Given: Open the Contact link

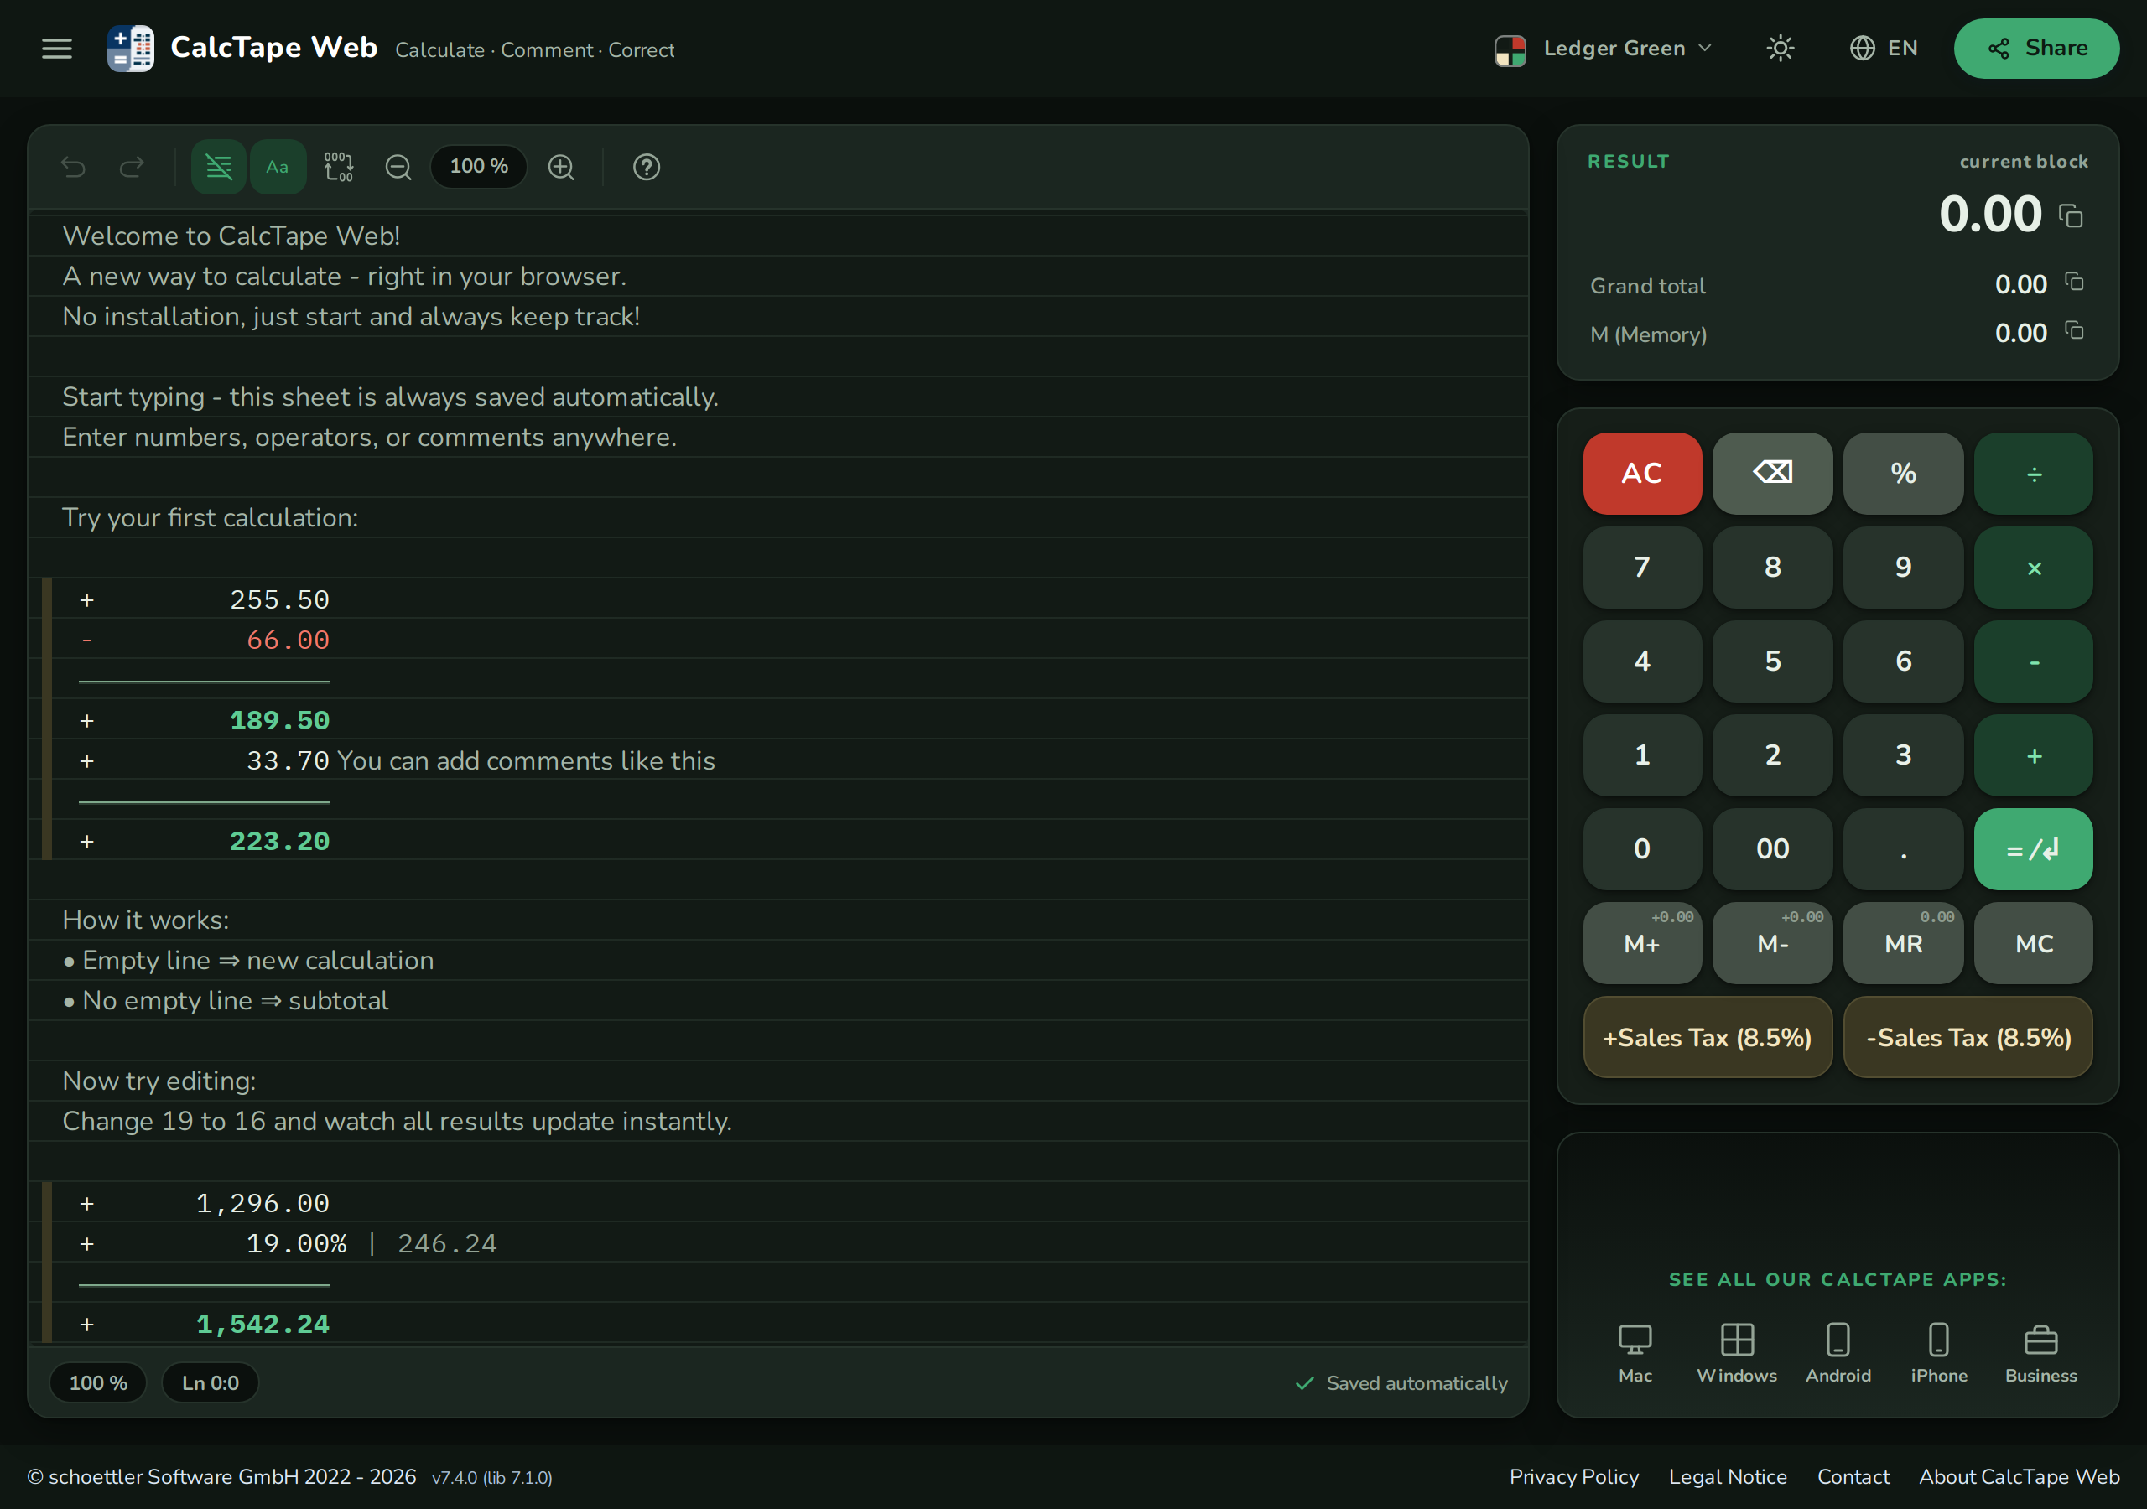Looking at the screenshot, I should point(1853,1477).
